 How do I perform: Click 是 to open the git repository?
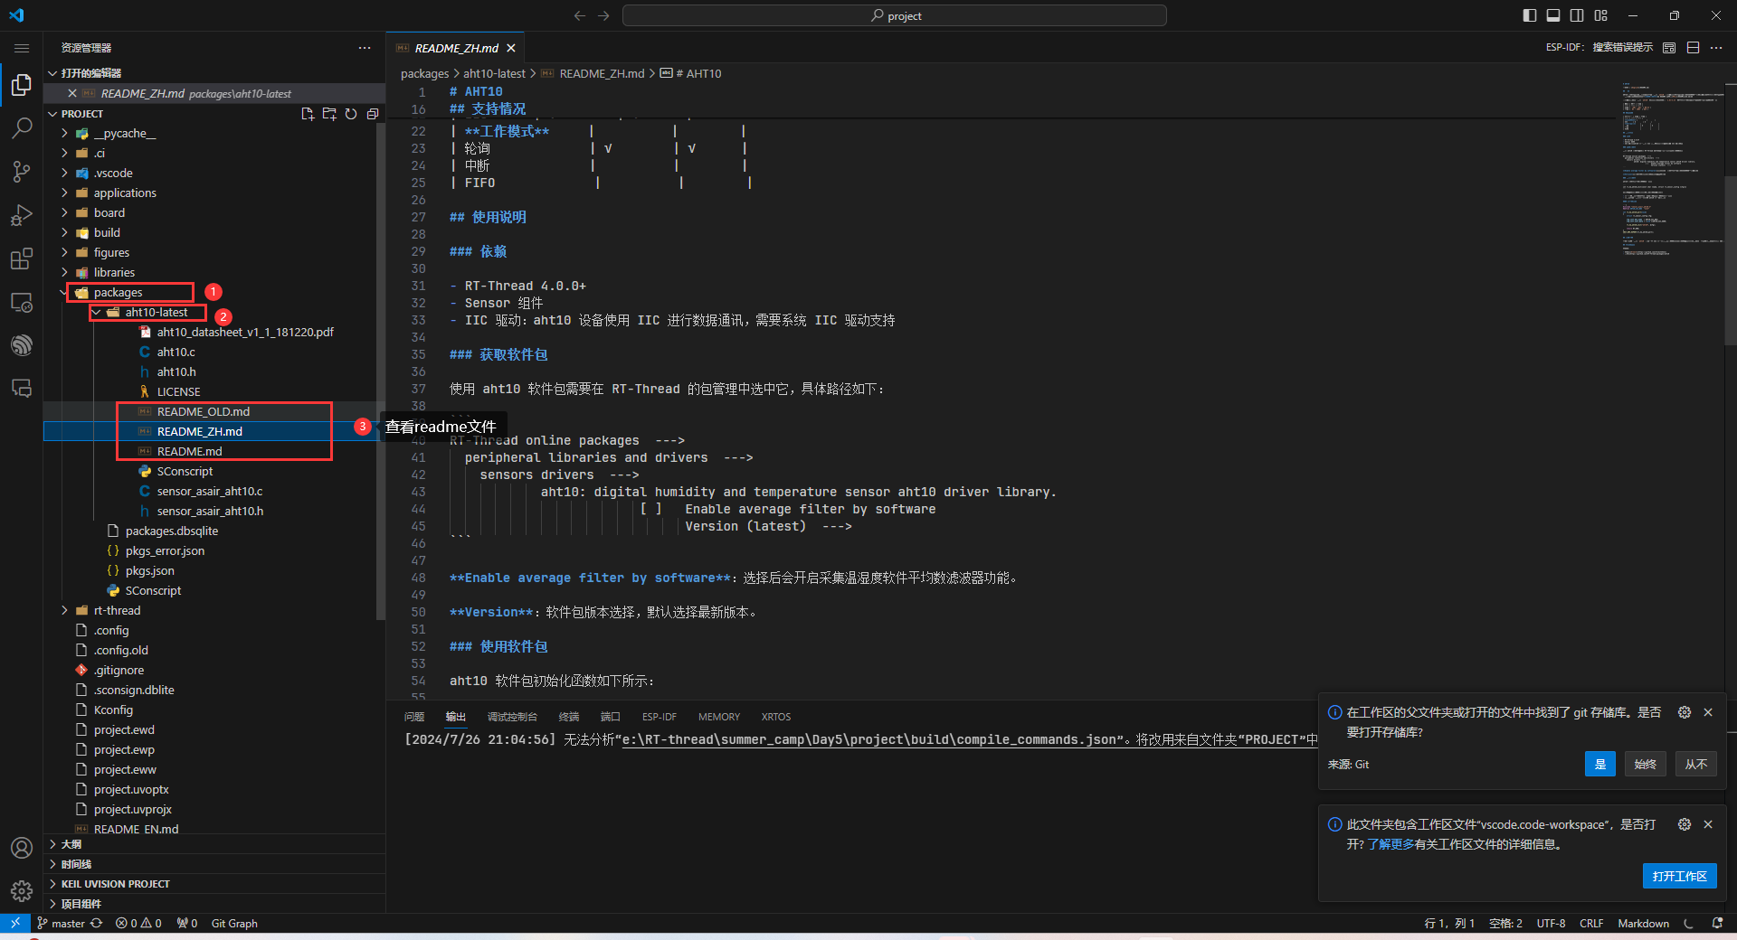(x=1600, y=764)
